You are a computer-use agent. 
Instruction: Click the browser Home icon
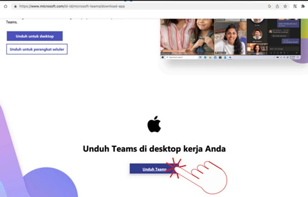click(x=6, y=6)
